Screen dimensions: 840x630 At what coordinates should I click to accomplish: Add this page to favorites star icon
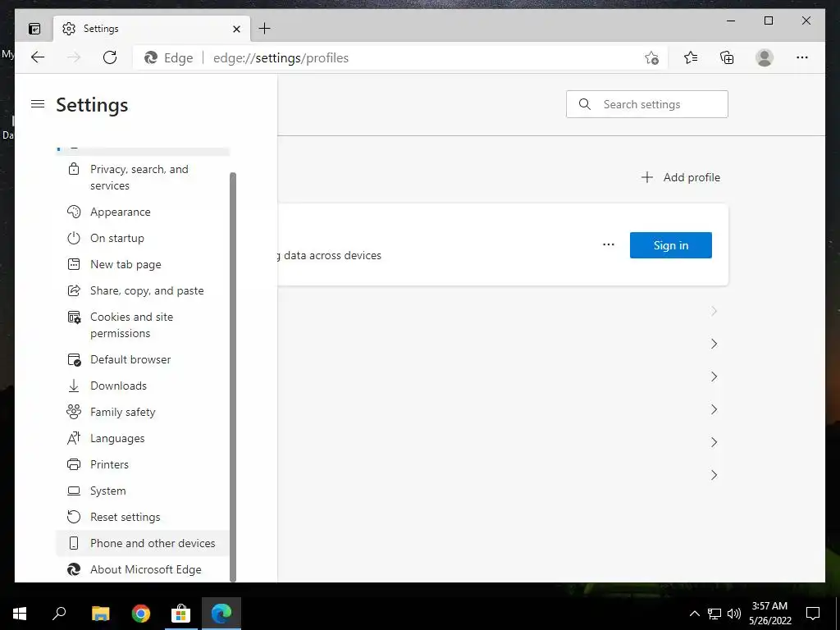click(x=651, y=58)
